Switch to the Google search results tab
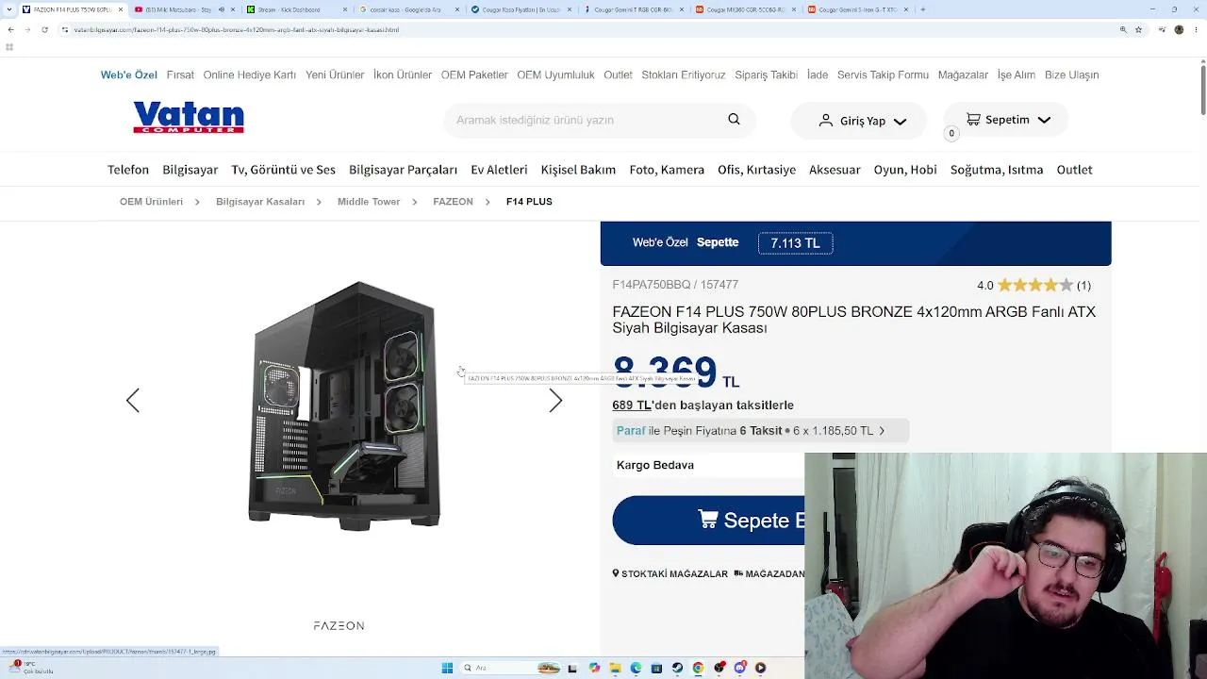This screenshot has width=1207, height=679. 409,9
